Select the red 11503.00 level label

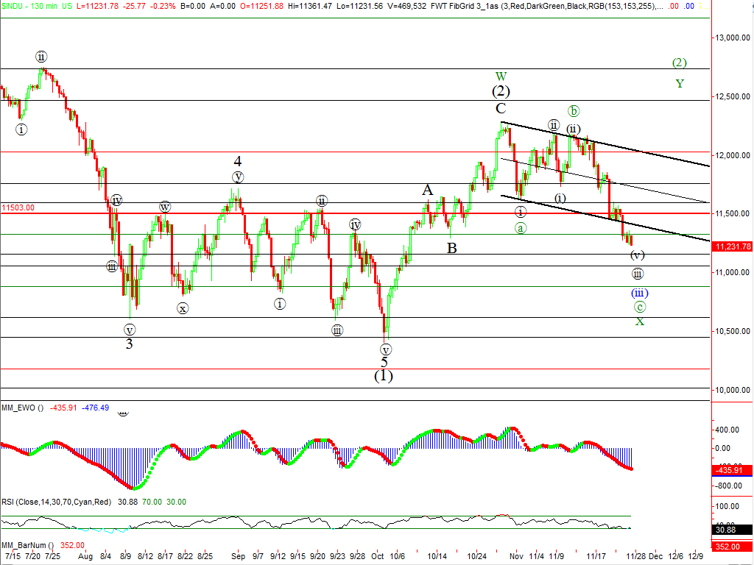[x=18, y=208]
